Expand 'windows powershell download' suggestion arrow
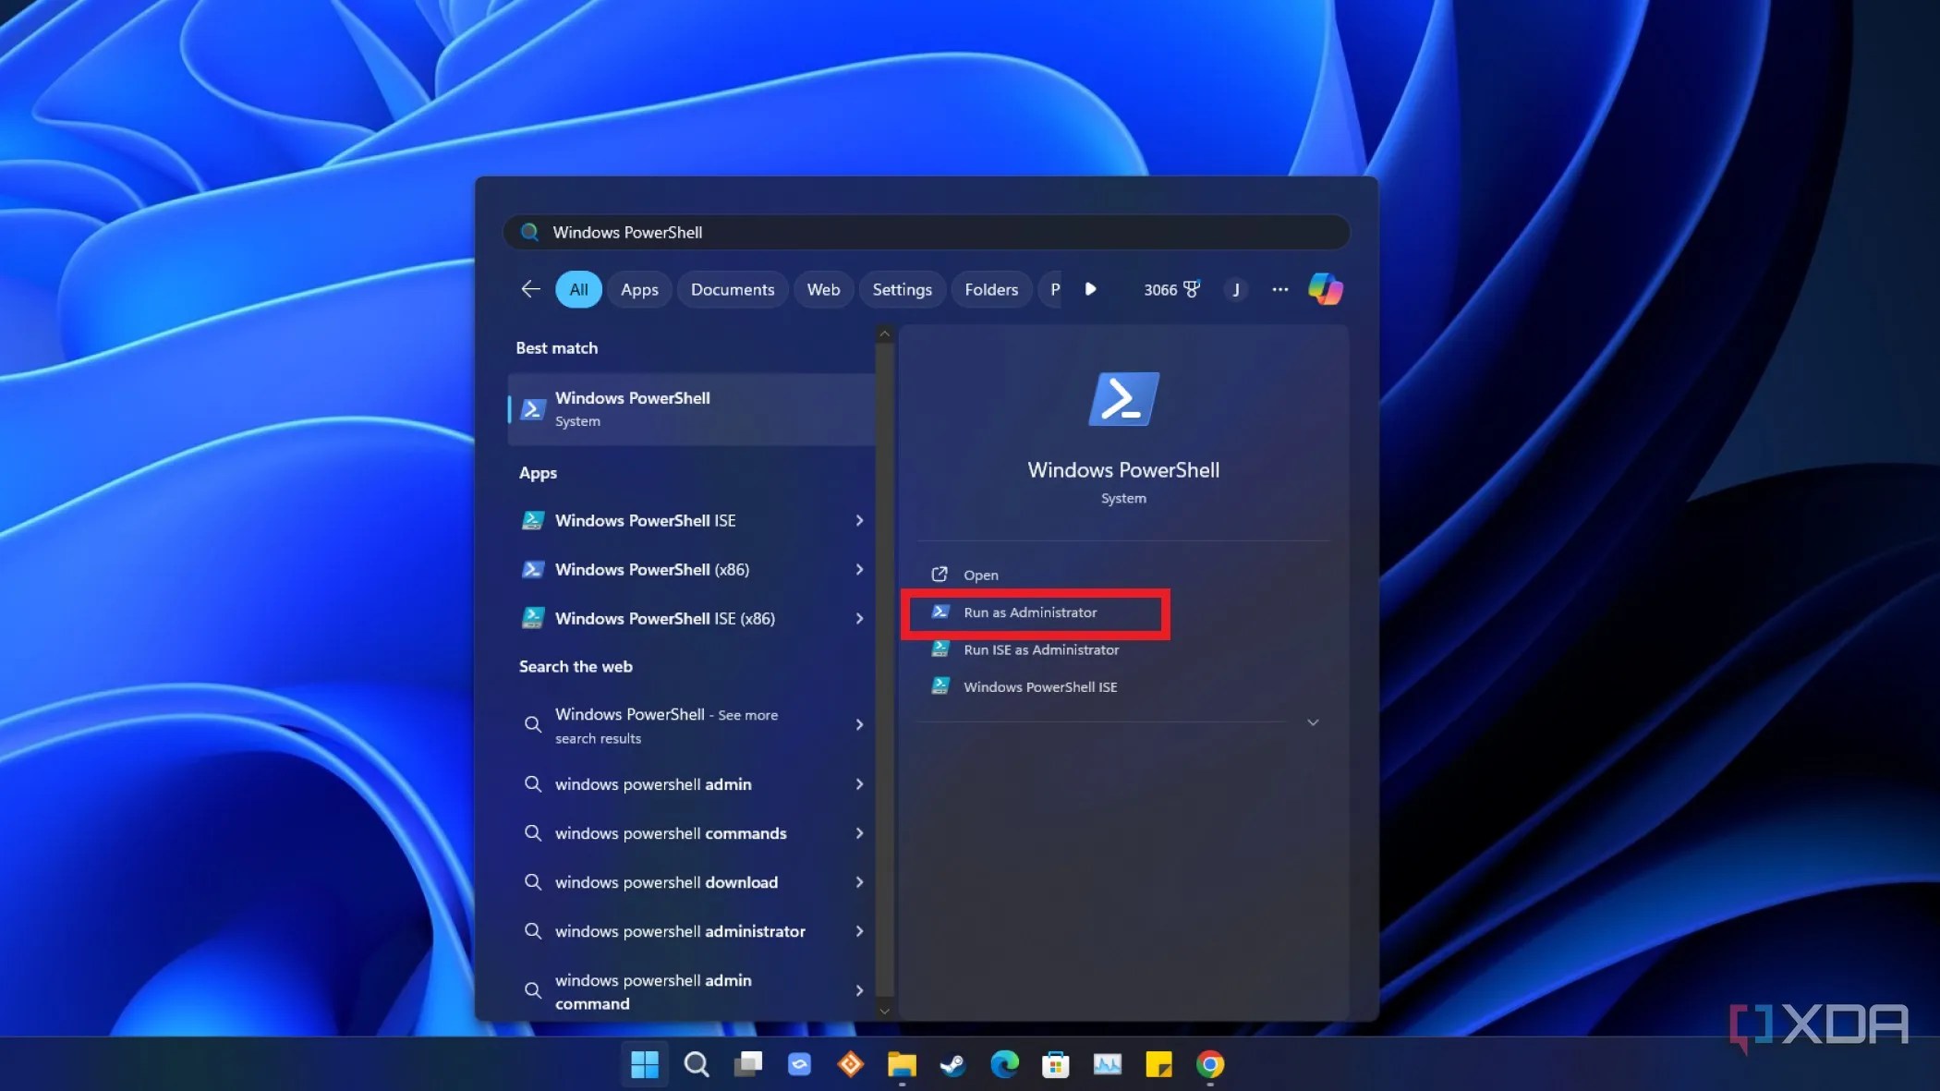 point(859,882)
